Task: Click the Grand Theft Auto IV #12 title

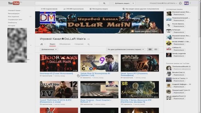Action: [56, 101]
